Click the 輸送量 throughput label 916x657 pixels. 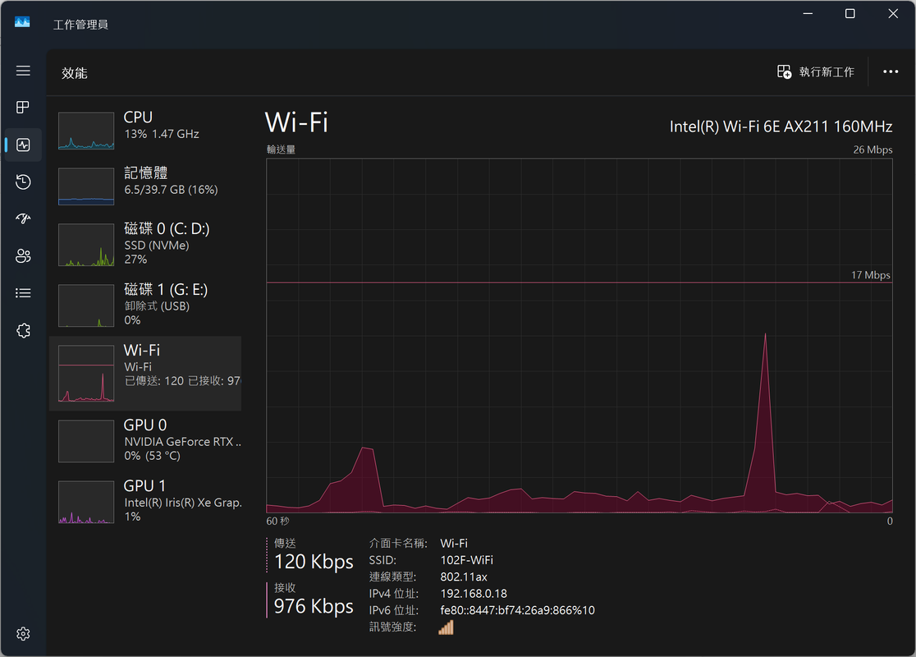pyautogui.click(x=281, y=149)
